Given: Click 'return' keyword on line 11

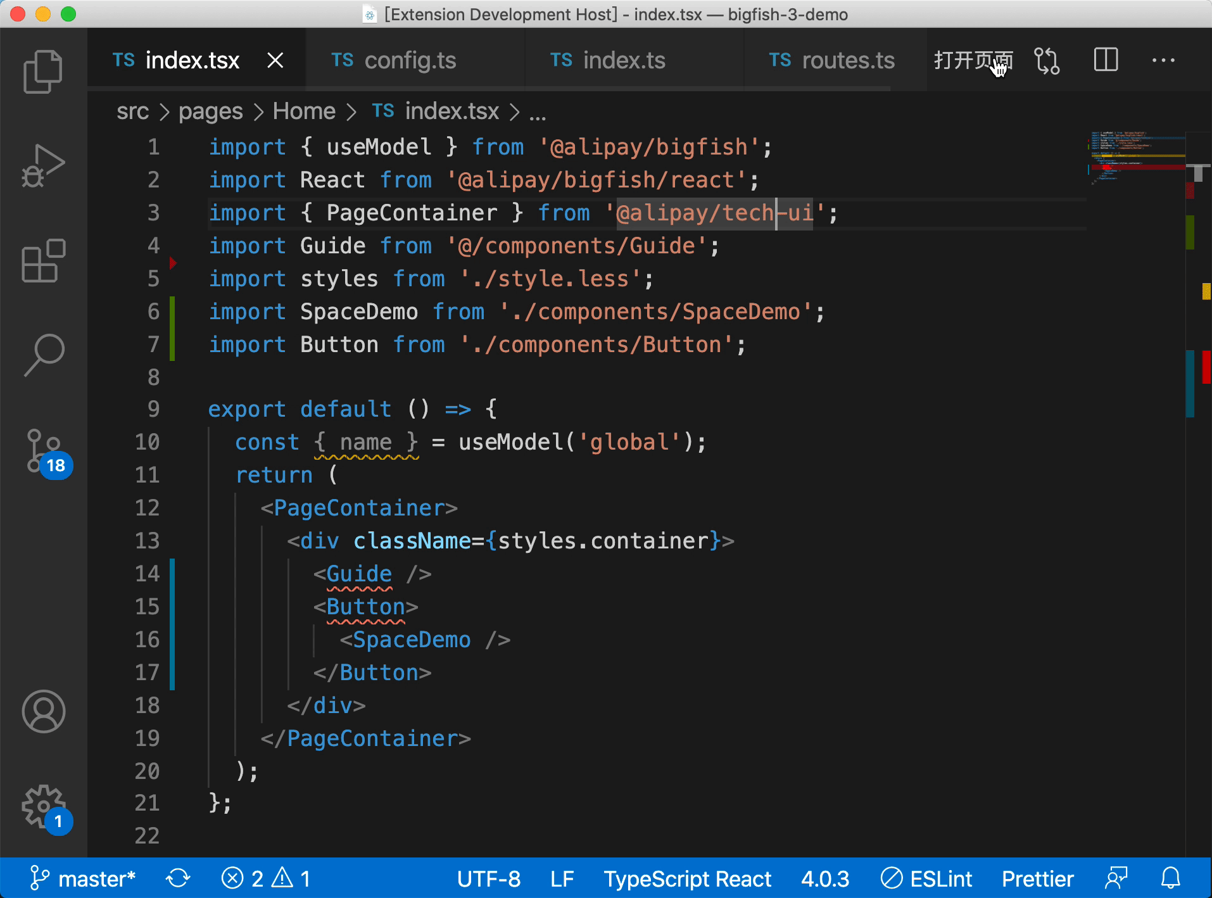Looking at the screenshot, I should tap(274, 475).
